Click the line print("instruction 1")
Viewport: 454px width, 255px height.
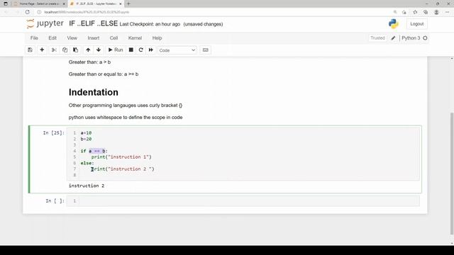coord(121,157)
